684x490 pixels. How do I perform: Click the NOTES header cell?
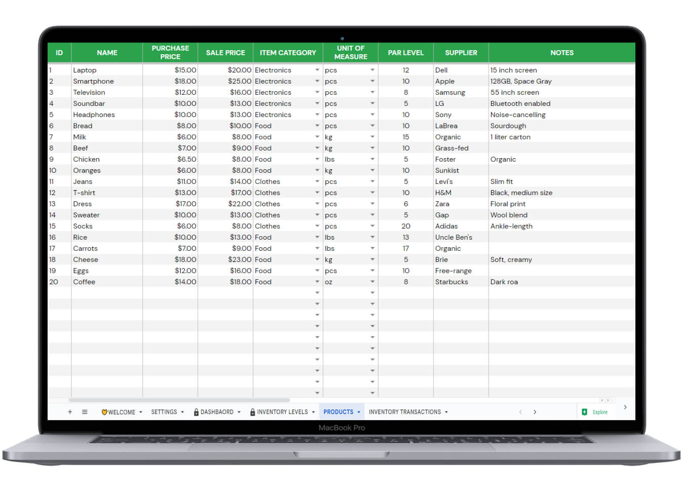pyautogui.click(x=562, y=53)
